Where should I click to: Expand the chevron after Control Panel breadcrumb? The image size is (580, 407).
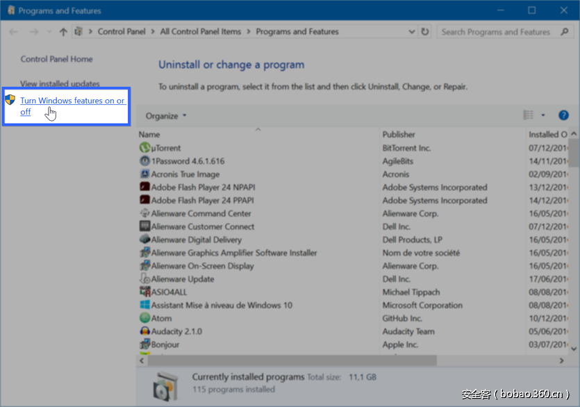(153, 32)
